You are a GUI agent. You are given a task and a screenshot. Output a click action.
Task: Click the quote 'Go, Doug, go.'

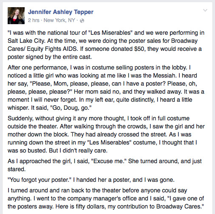[x=71, y=108]
